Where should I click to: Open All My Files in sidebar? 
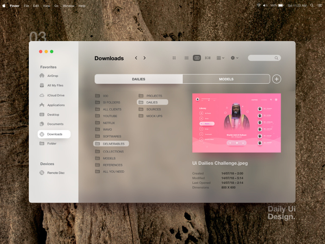(52, 85)
